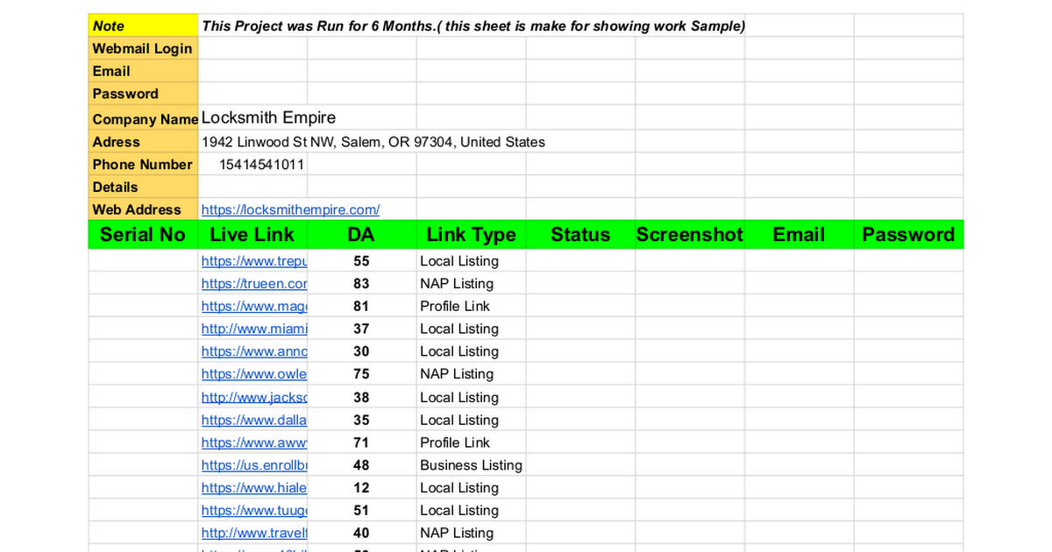
Task: Select the green Password column header
Action: coord(908,234)
